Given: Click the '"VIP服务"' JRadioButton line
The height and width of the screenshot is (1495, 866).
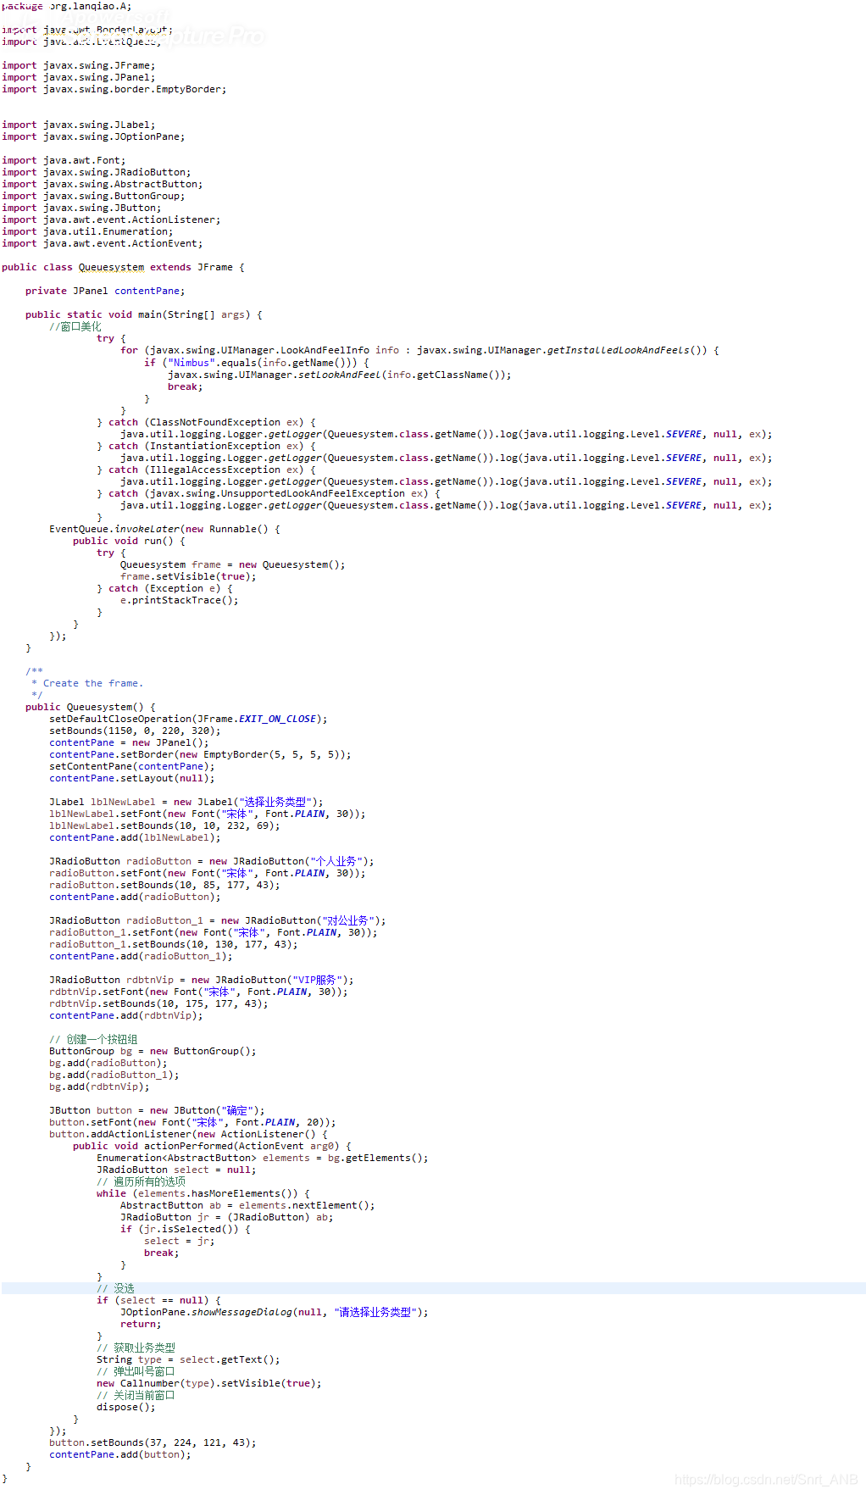Looking at the screenshot, I should tap(202, 980).
